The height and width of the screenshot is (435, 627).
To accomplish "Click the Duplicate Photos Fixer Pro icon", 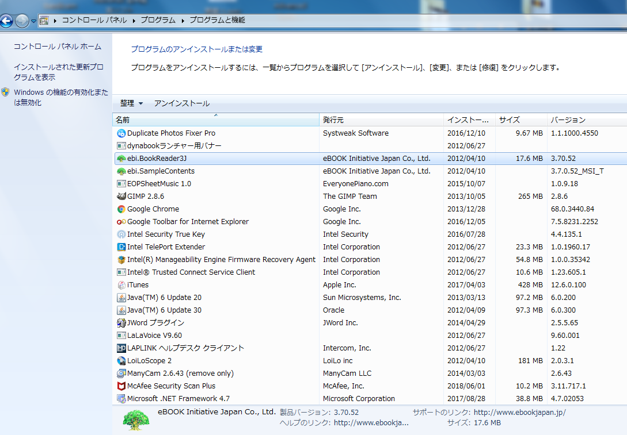I will [121, 133].
